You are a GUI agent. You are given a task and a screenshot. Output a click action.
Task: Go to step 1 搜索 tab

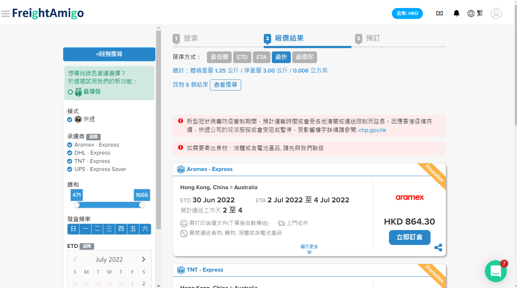click(x=186, y=38)
